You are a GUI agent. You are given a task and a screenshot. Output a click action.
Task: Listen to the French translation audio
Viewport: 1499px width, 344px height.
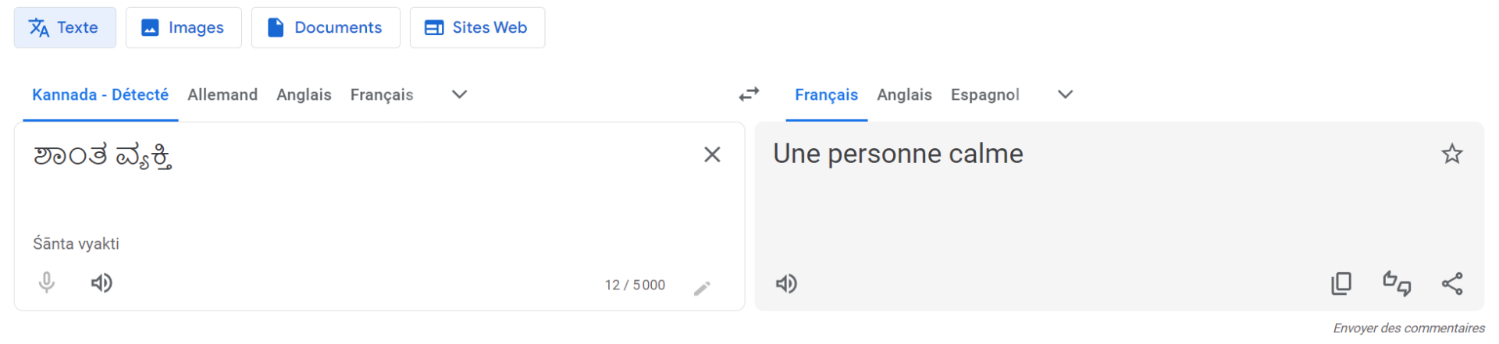tap(786, 284)
